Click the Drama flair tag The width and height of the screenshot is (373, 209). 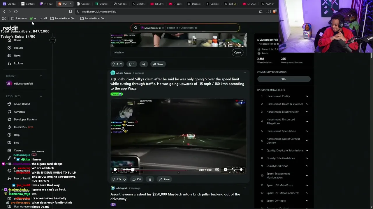click(117, 94)
